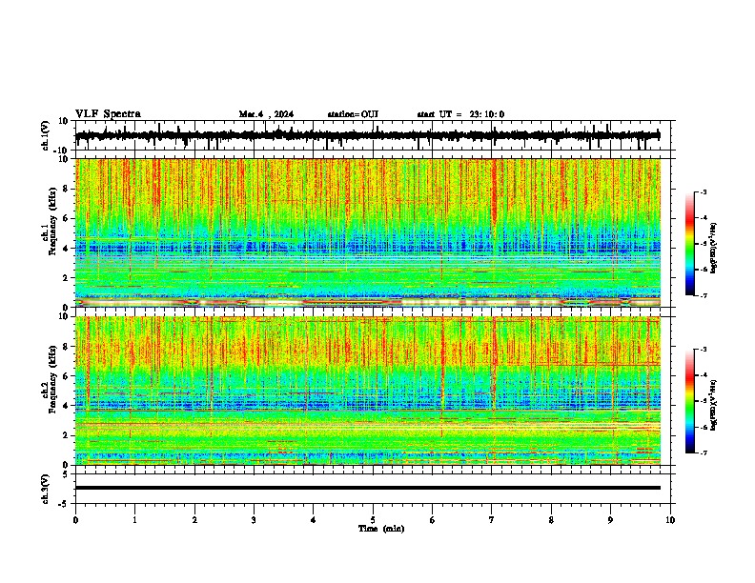
Task: Click the "8" kHz tick on ch.1 spectrogram
Action: tap(67, 189)
